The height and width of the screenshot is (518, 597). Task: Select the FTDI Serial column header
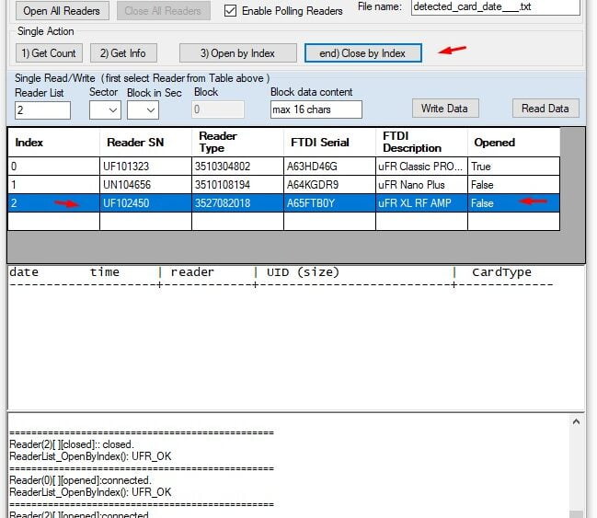point(329,142)
